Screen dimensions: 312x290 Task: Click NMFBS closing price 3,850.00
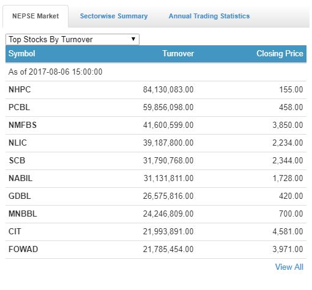click(288, 125)
